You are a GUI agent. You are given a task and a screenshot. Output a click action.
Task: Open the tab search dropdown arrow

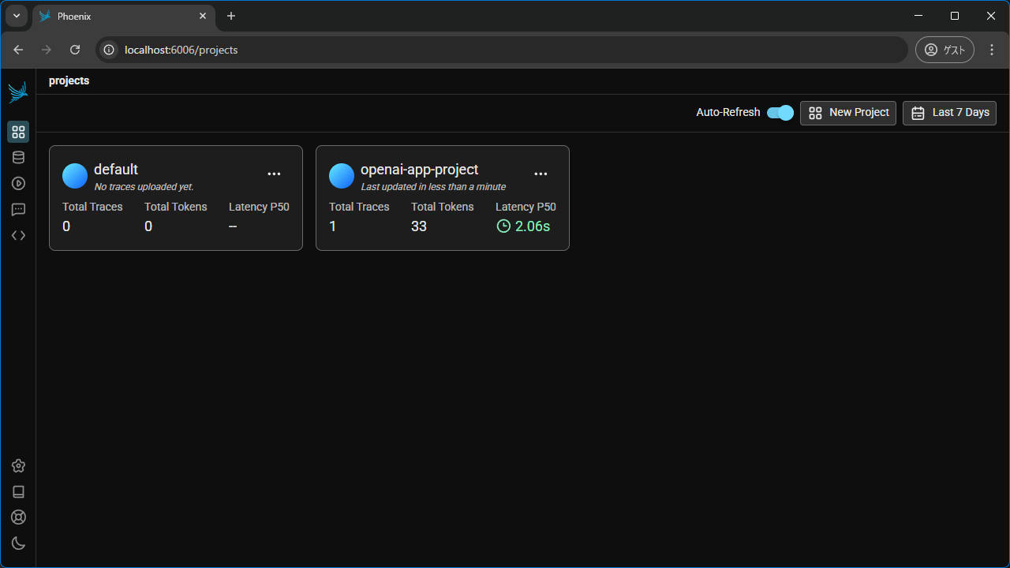[x=17, y=16]
